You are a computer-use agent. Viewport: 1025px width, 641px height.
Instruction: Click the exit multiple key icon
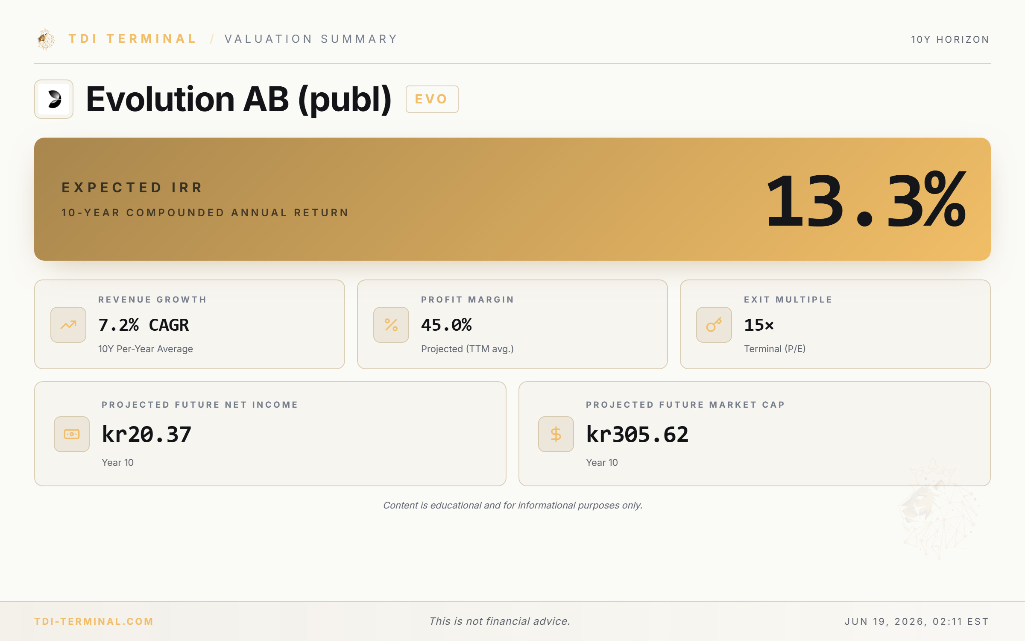pyautogui.click(x=714, y=325)
